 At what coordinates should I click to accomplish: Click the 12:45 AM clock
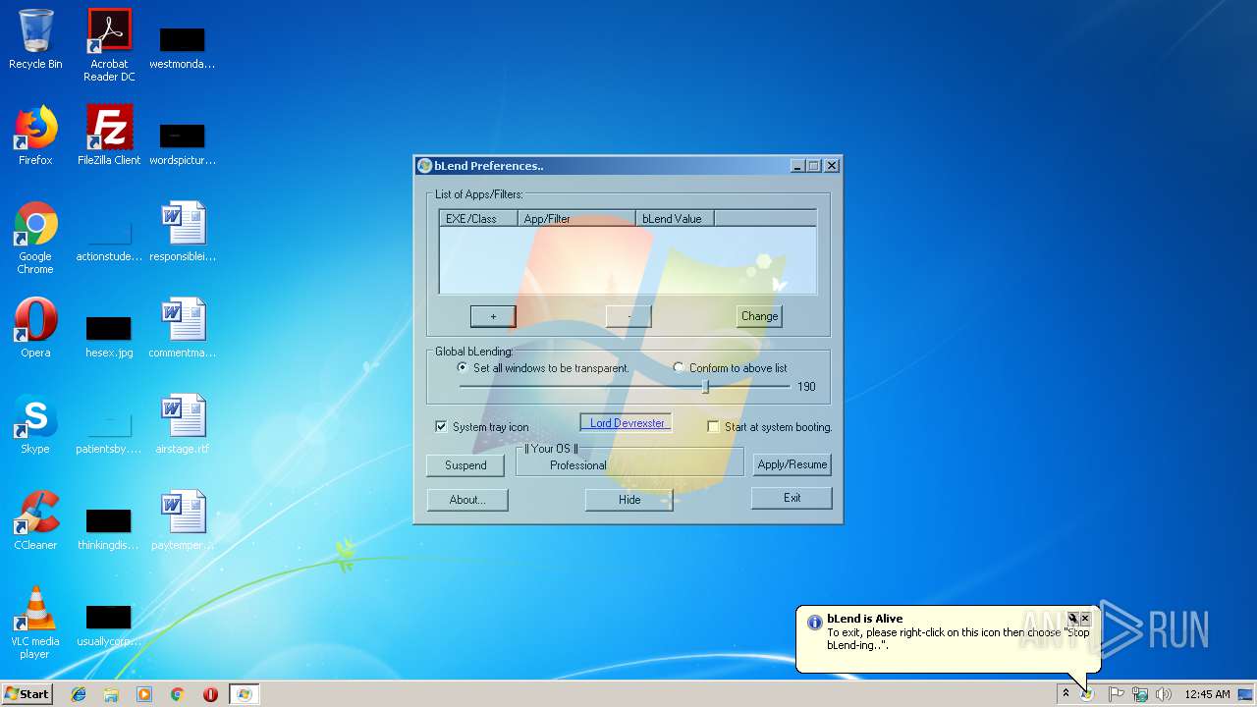coord(1207,694)
